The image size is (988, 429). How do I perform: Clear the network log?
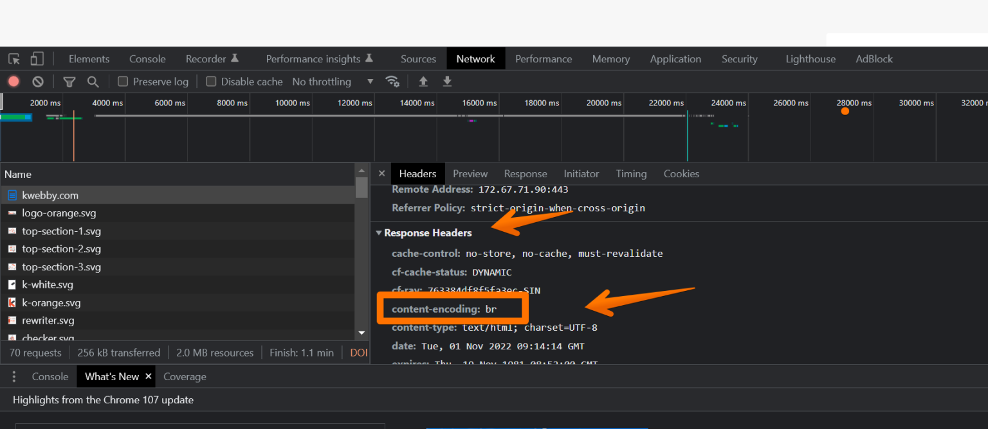tap(37, 81)
